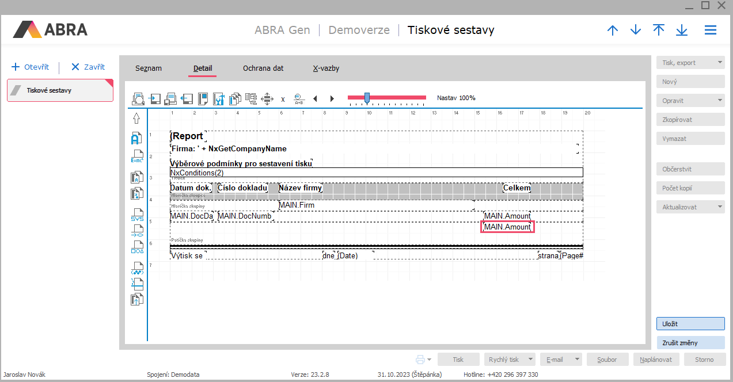This screenshot has height=382, width=733.
Task: Select the highlighted MAIN.Amount field in group footer
Action: point(508,227)
